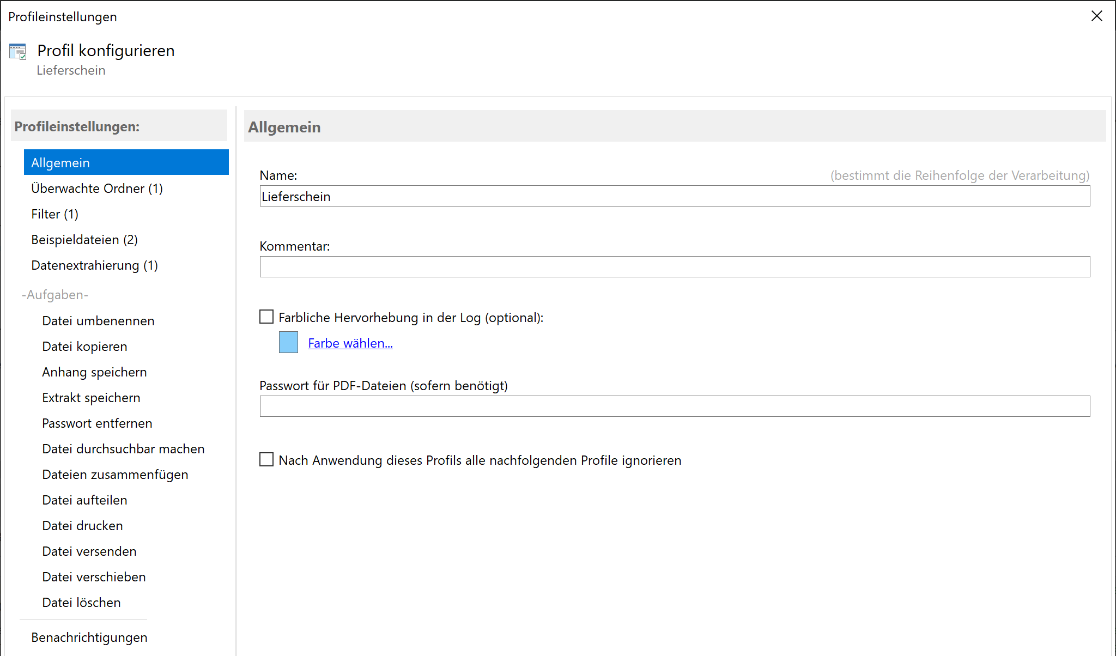
Task: Select Allgemein in the settings list
Action: [x=126, y=162]
